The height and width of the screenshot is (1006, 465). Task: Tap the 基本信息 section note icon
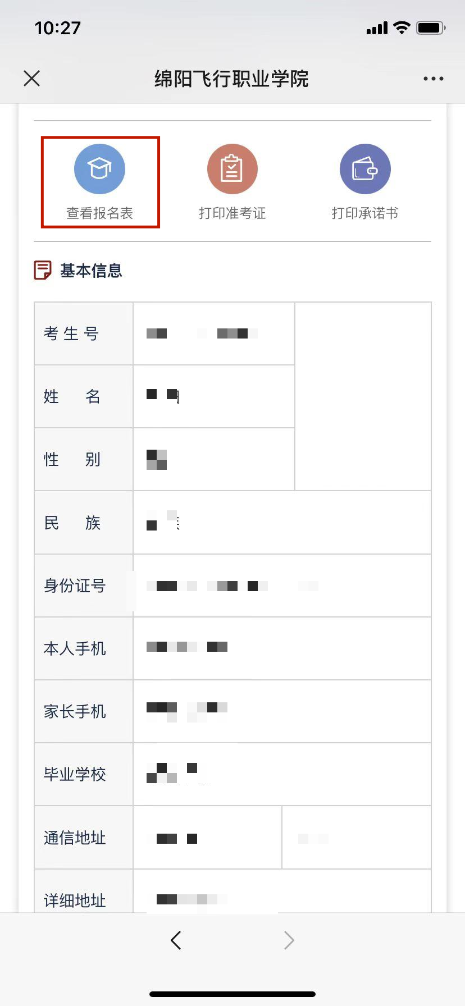42,271
